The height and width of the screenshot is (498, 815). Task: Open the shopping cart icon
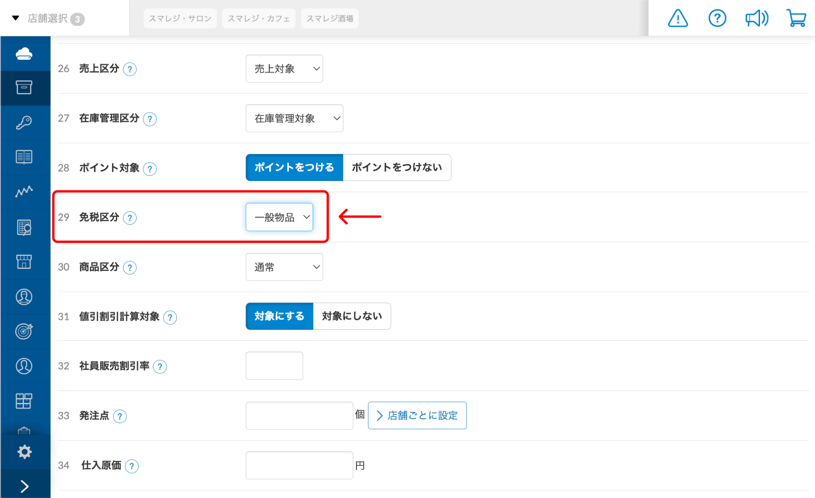(796, 18)
